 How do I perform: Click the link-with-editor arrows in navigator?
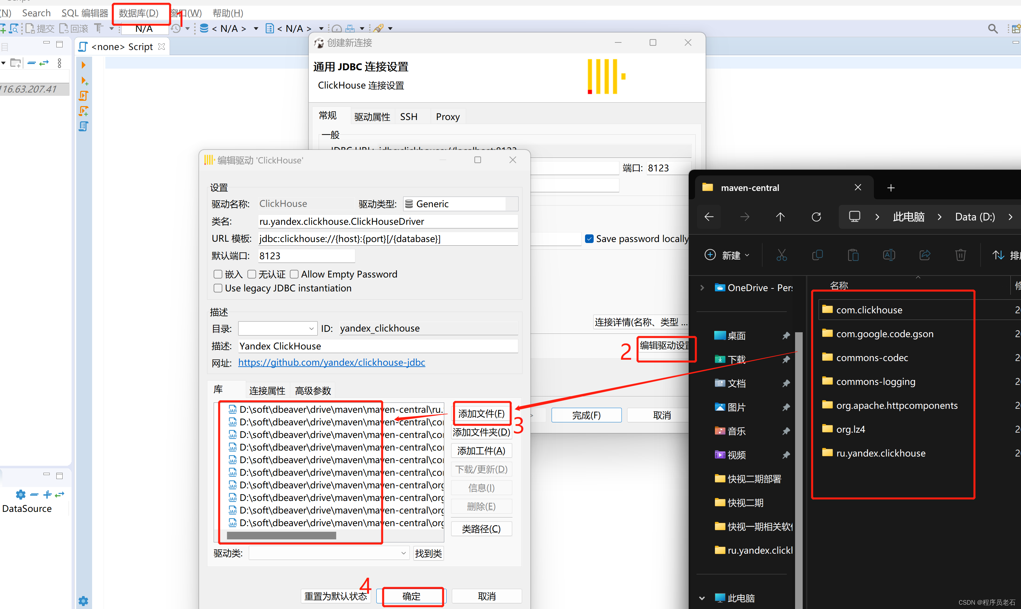44,63
